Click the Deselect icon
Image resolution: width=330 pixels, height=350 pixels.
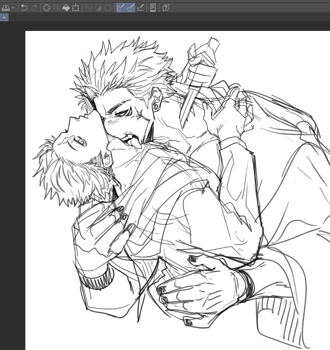coord(89,8)
